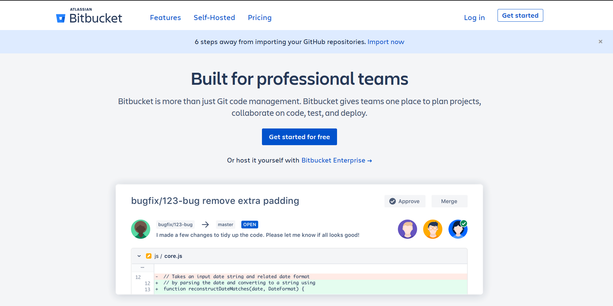Click the pull request description message
613x306 pixels.
pyautogui.click(x=258, y=235)
